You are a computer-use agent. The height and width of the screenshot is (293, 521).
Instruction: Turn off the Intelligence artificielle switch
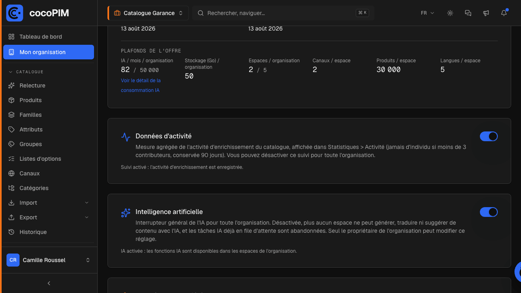click(489, 212)
